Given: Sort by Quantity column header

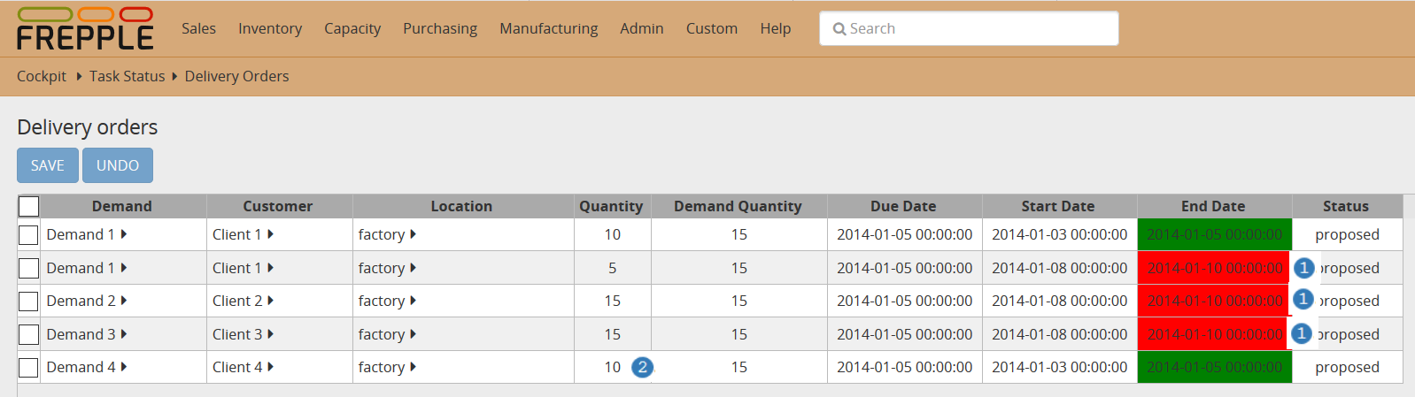Looking at the screenshot, I should click(x=611, y=206).
